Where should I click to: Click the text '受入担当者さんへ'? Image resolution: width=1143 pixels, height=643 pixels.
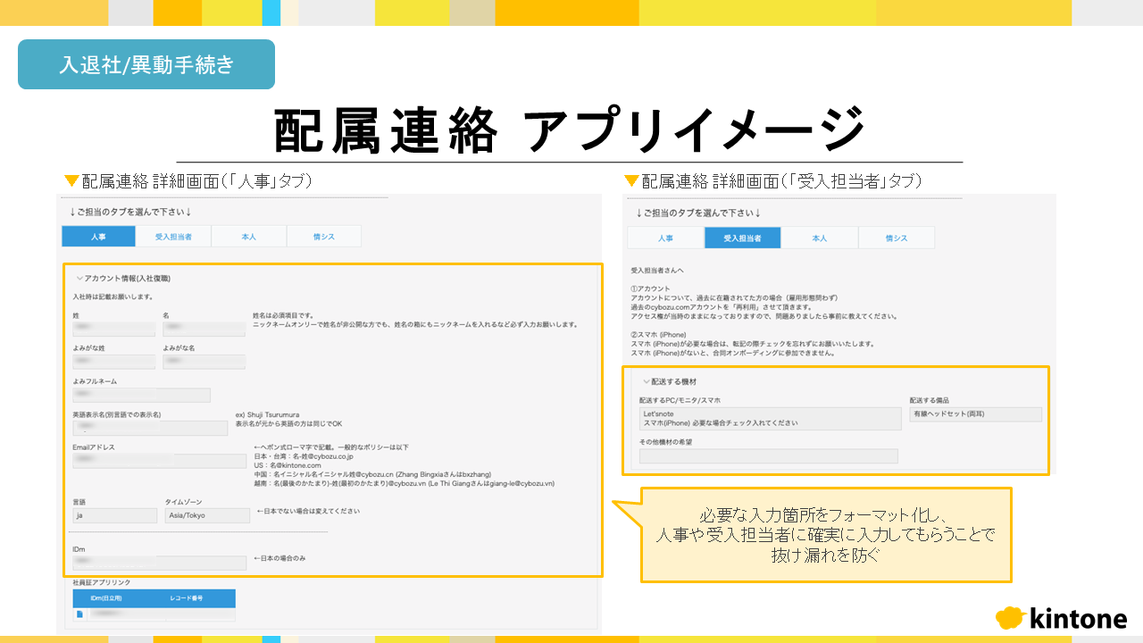[655, 269]
